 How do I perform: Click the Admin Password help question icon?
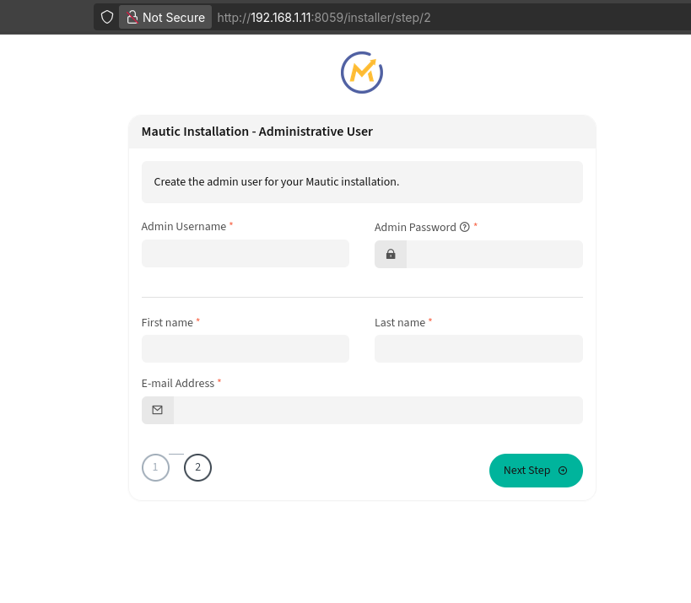pyautogui.click(x=464, y=227)
